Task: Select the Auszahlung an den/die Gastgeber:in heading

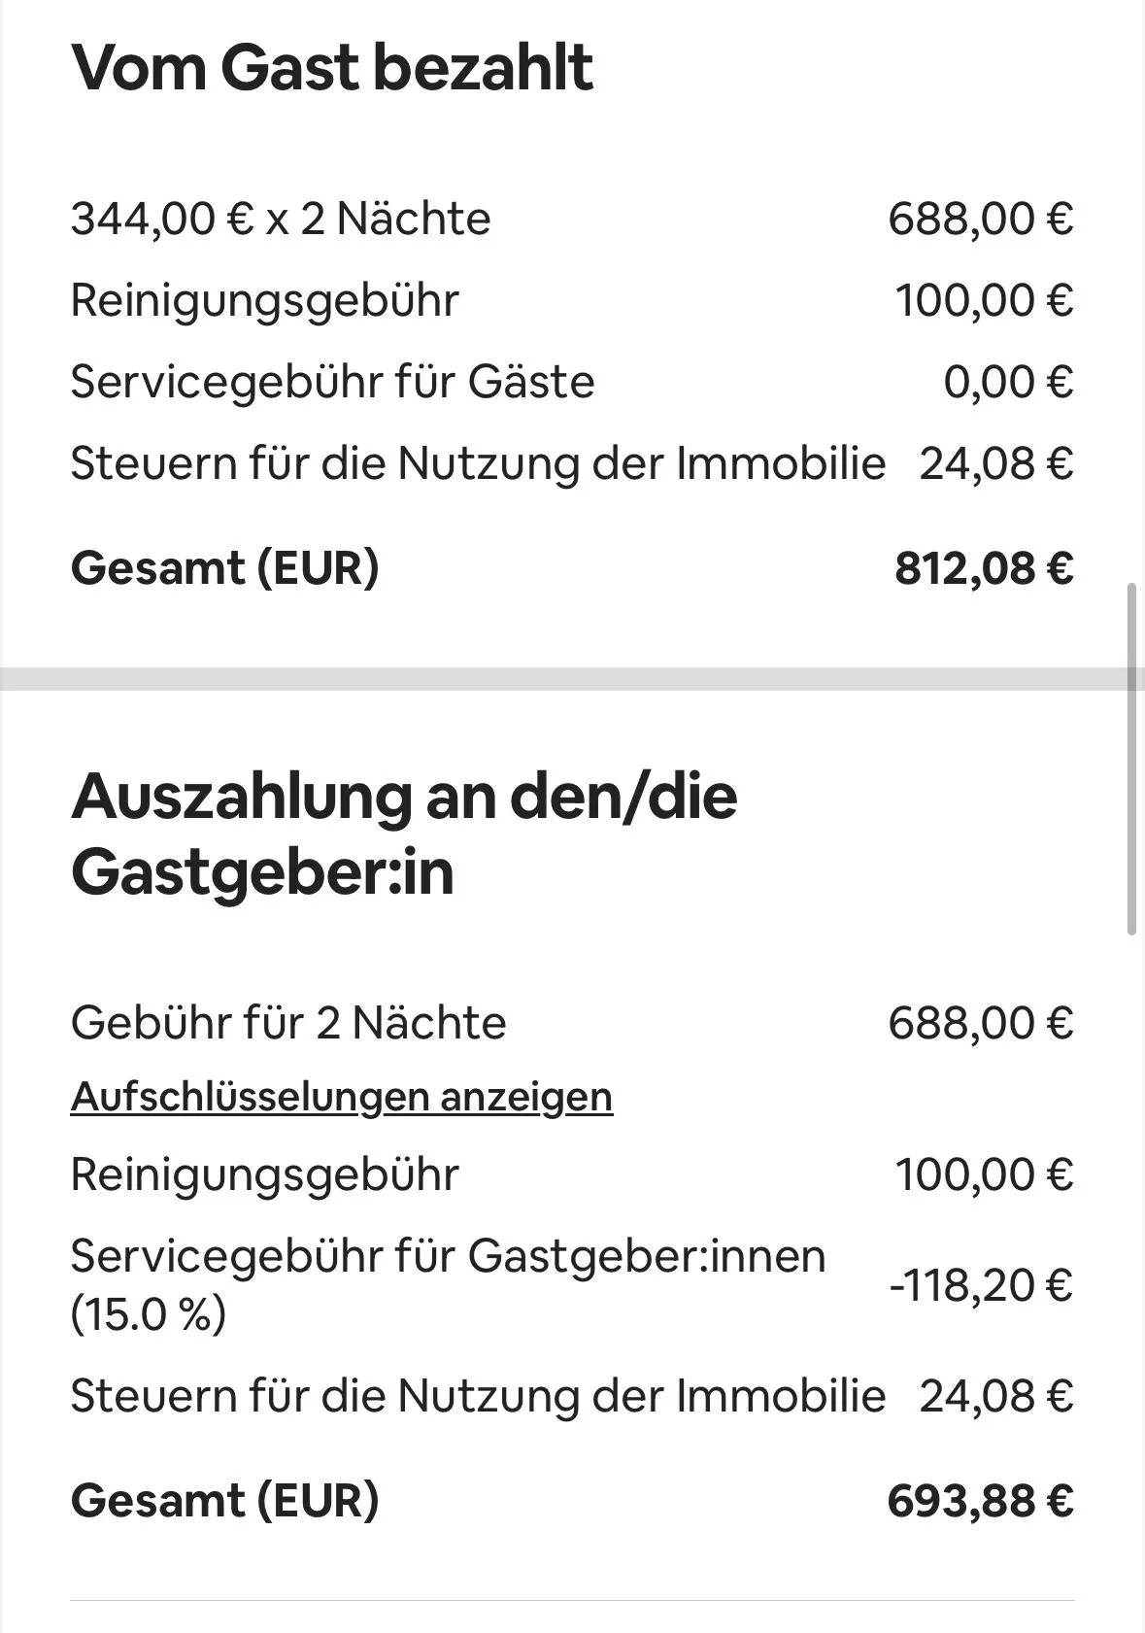Action: pos(404,834)
